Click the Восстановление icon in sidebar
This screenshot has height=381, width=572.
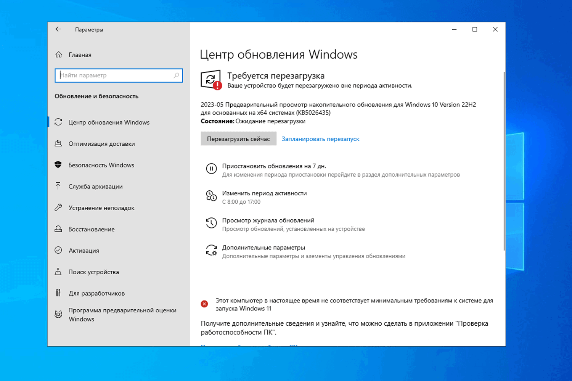pos(58,229)
